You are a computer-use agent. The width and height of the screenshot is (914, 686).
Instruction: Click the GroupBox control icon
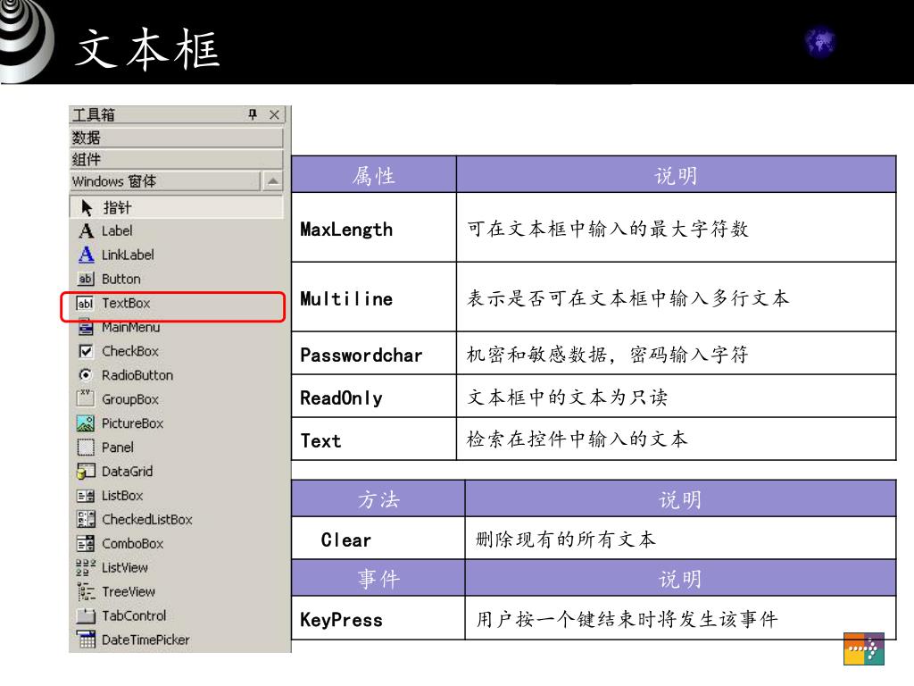pos(85,399)
